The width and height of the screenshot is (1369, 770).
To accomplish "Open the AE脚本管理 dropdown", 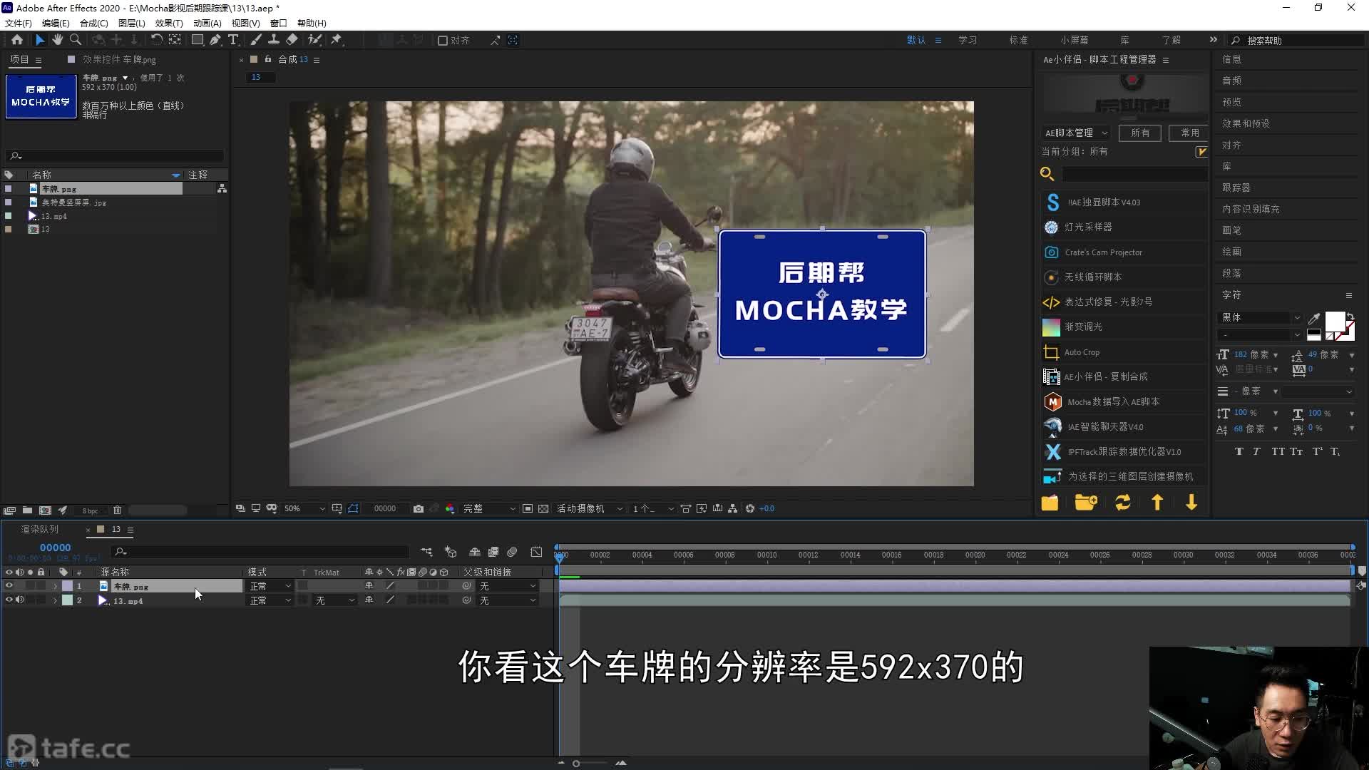I will 1076,133.
